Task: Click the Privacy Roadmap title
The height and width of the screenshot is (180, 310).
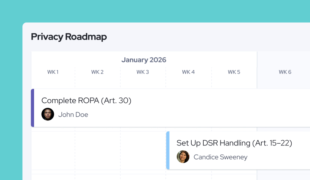Action: point(69,37)
